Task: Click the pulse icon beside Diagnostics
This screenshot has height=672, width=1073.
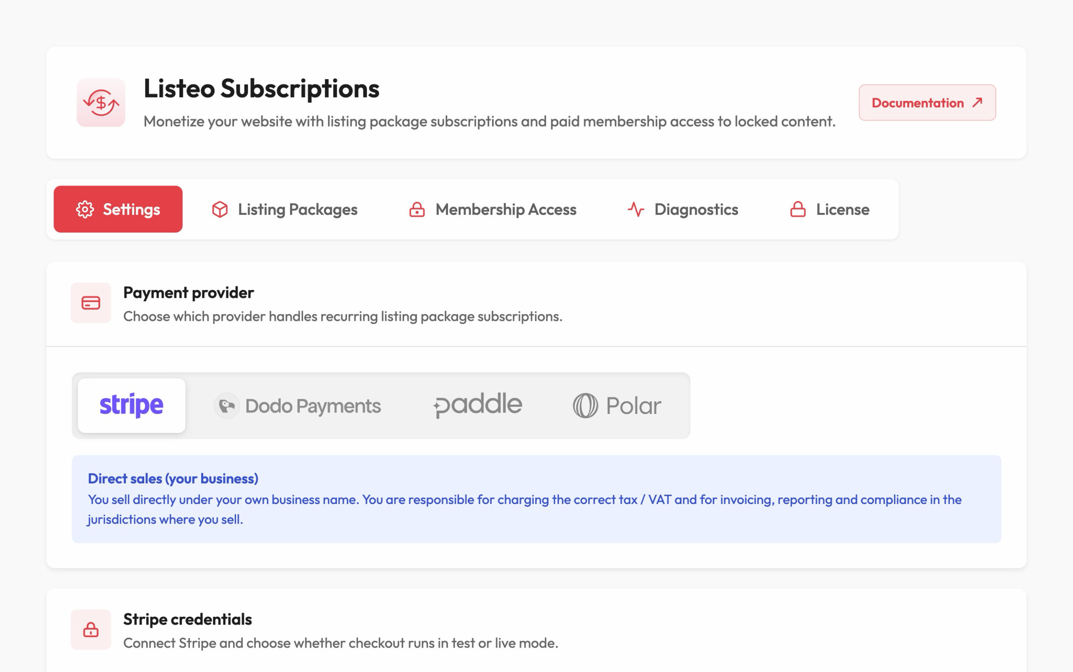Action: (636, 209)
